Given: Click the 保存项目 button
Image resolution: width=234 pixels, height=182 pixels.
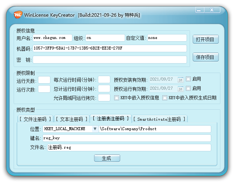Looking at the screenshot, I should pyautogui.click(x=206, y=57).
